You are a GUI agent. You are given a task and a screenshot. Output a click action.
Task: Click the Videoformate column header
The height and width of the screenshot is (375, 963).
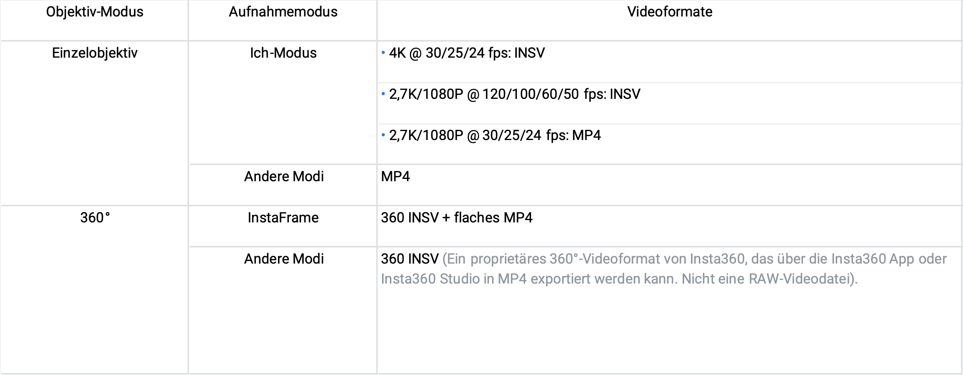669,12
